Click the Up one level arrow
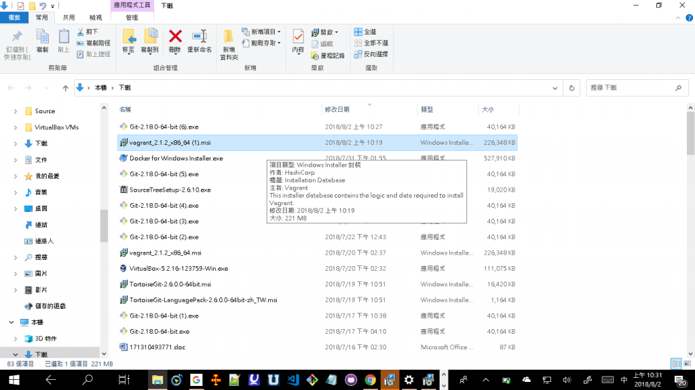This screenshot has height=390, width=695. click(x=66, y=88)
